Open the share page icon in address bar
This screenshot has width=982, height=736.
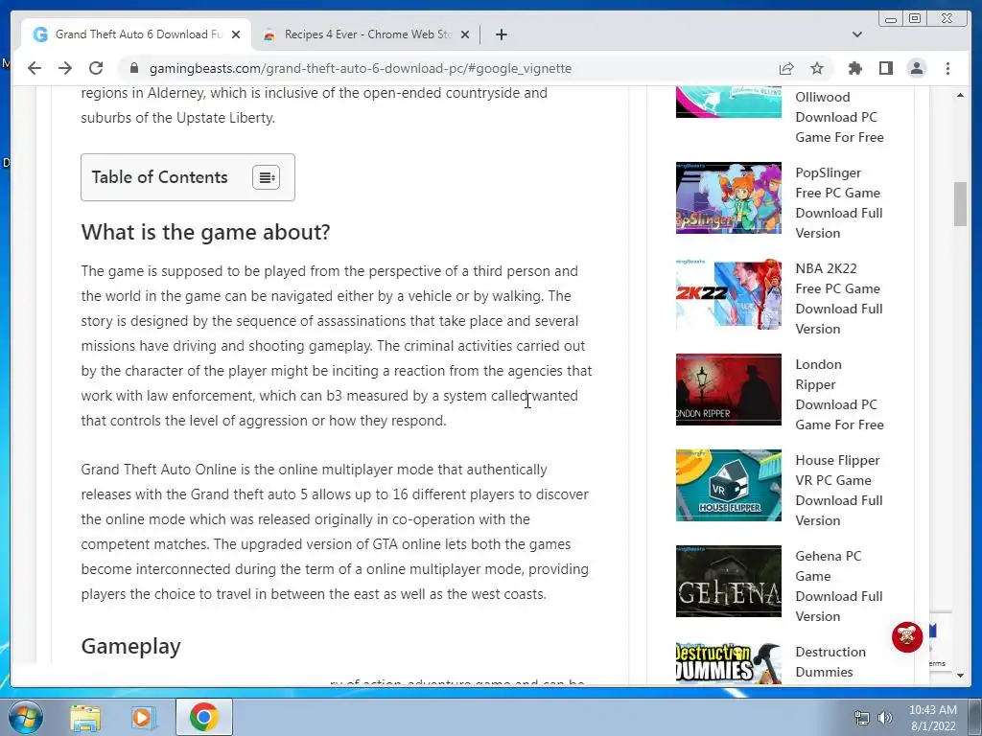[786, 68]
